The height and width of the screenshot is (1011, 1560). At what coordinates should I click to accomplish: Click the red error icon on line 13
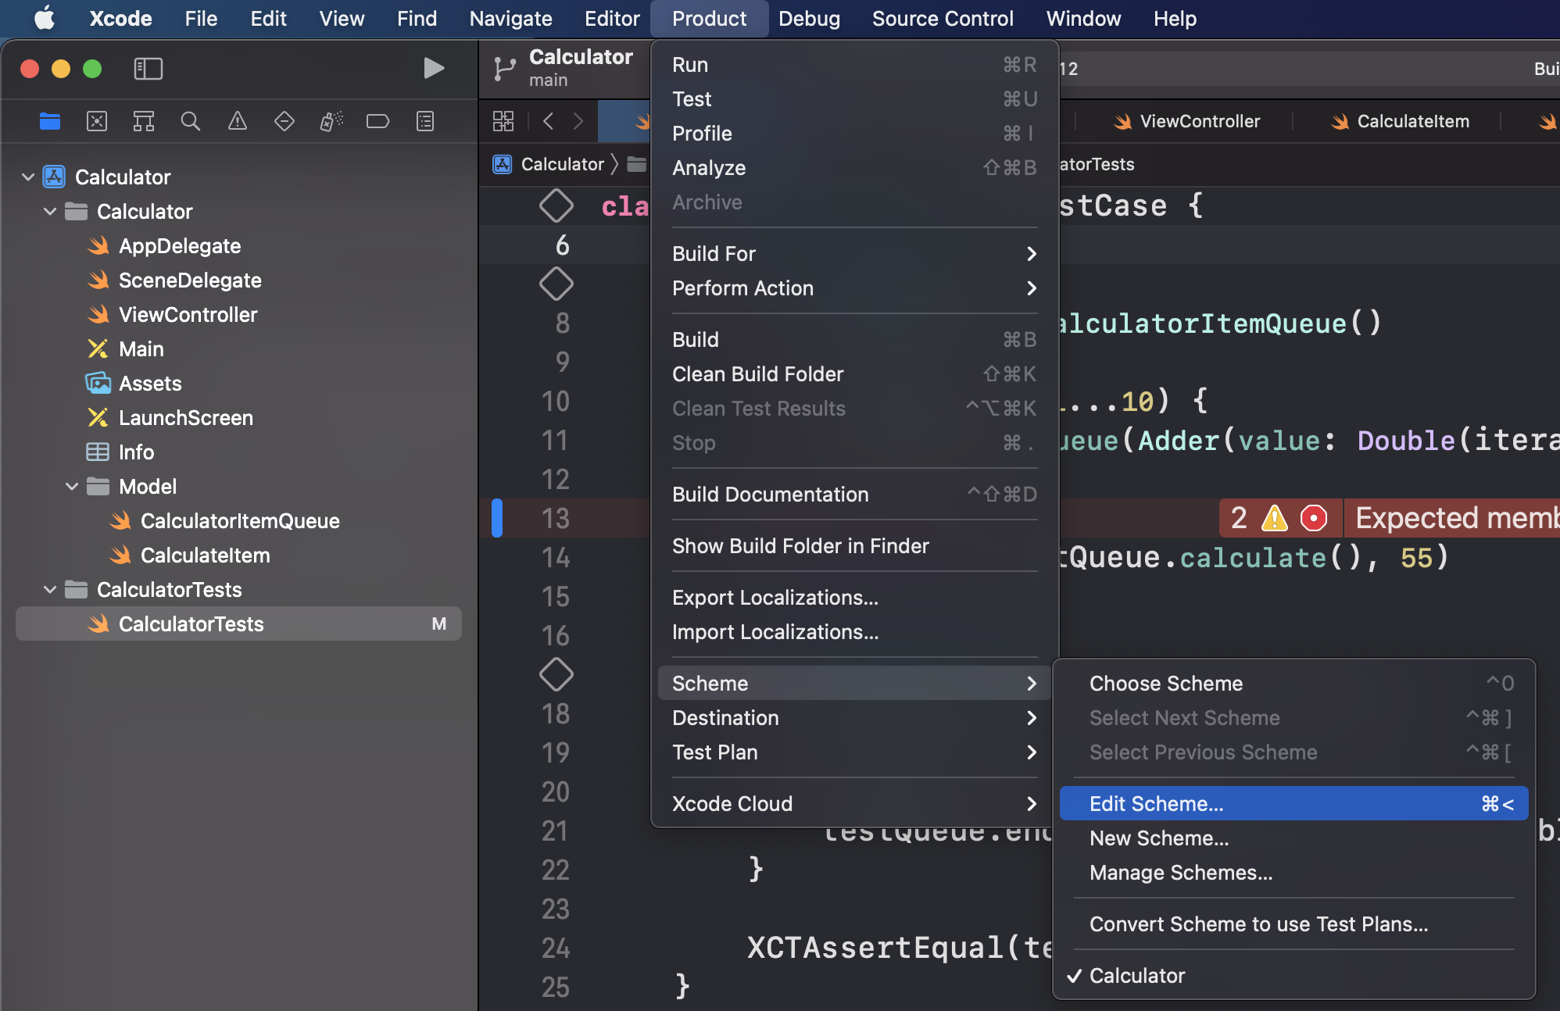pos(1314,518)
